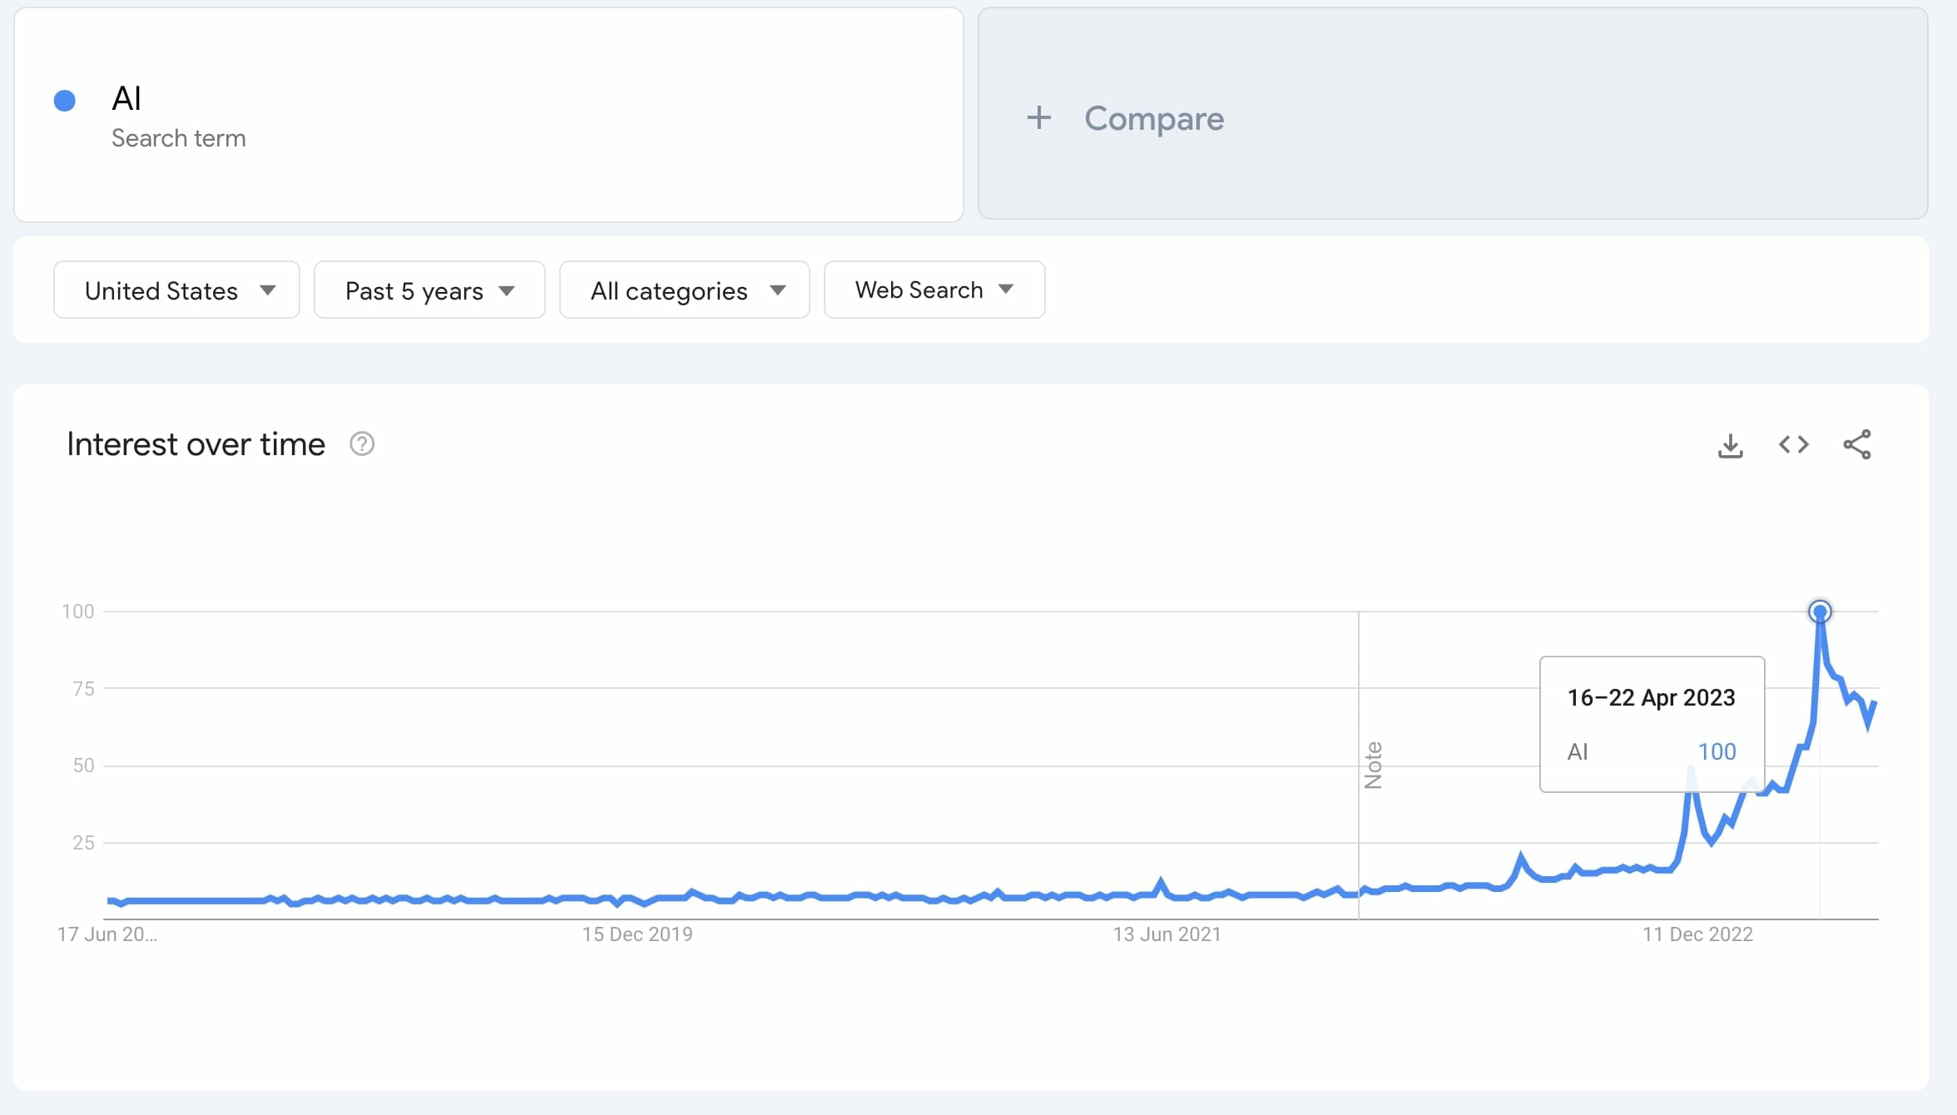Open the United States region dropdown
Image resolution: width=1957 pixels, height=1115 pixels.
tap(176, 290)
